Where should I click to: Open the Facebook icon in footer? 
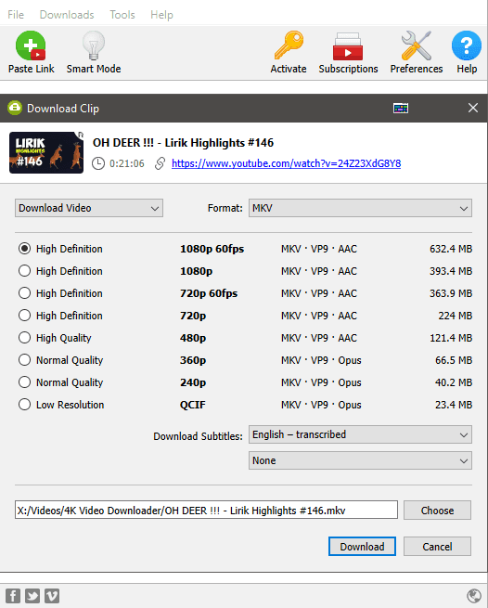[13, 596]
